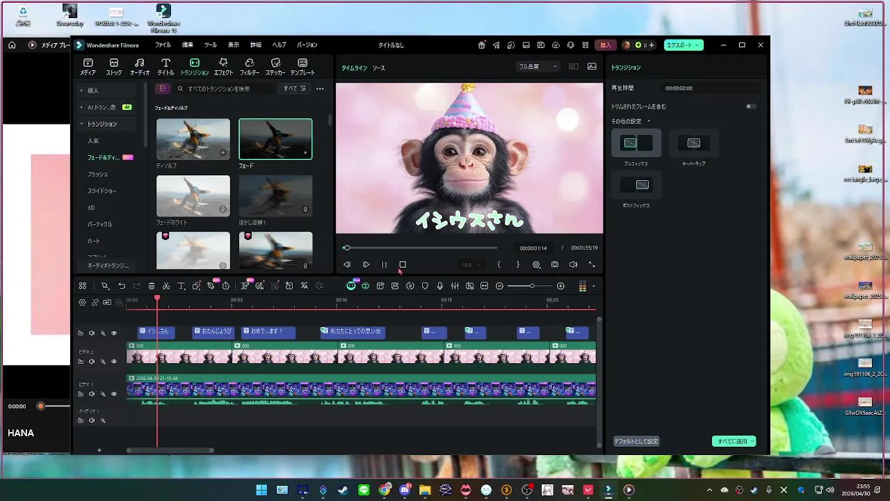Open the テンプレート (Templates) library icon
Screen dimensions: 890x501
(x=302, y=66)
